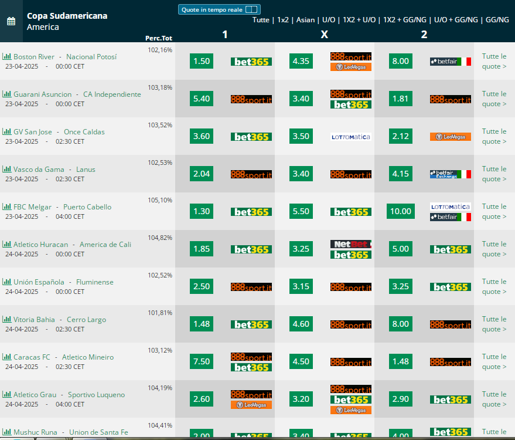This screenshot has height=440, width=515.
Task: Expand Tutte le quote for Boston River match
Action: [494, 61]
